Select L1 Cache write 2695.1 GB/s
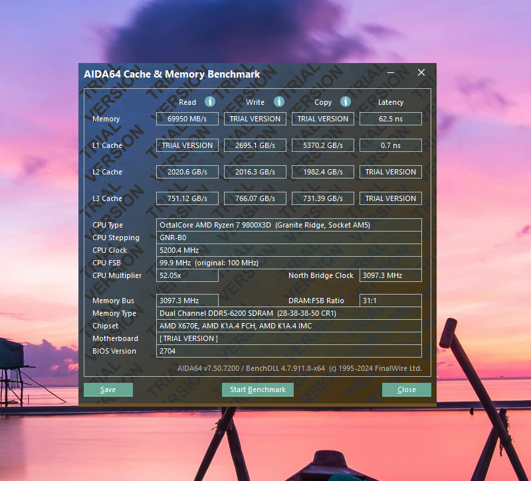This screenshot has width=531, height=481. [x=255, y=145]
